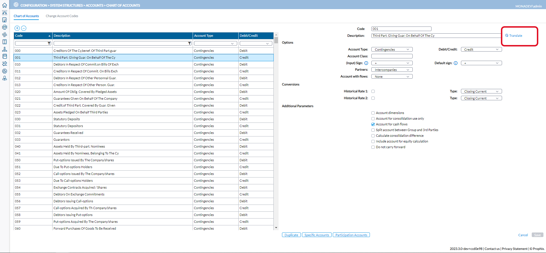
Task: Enable Do not carry forward checkbox
Action: (373, 147)
